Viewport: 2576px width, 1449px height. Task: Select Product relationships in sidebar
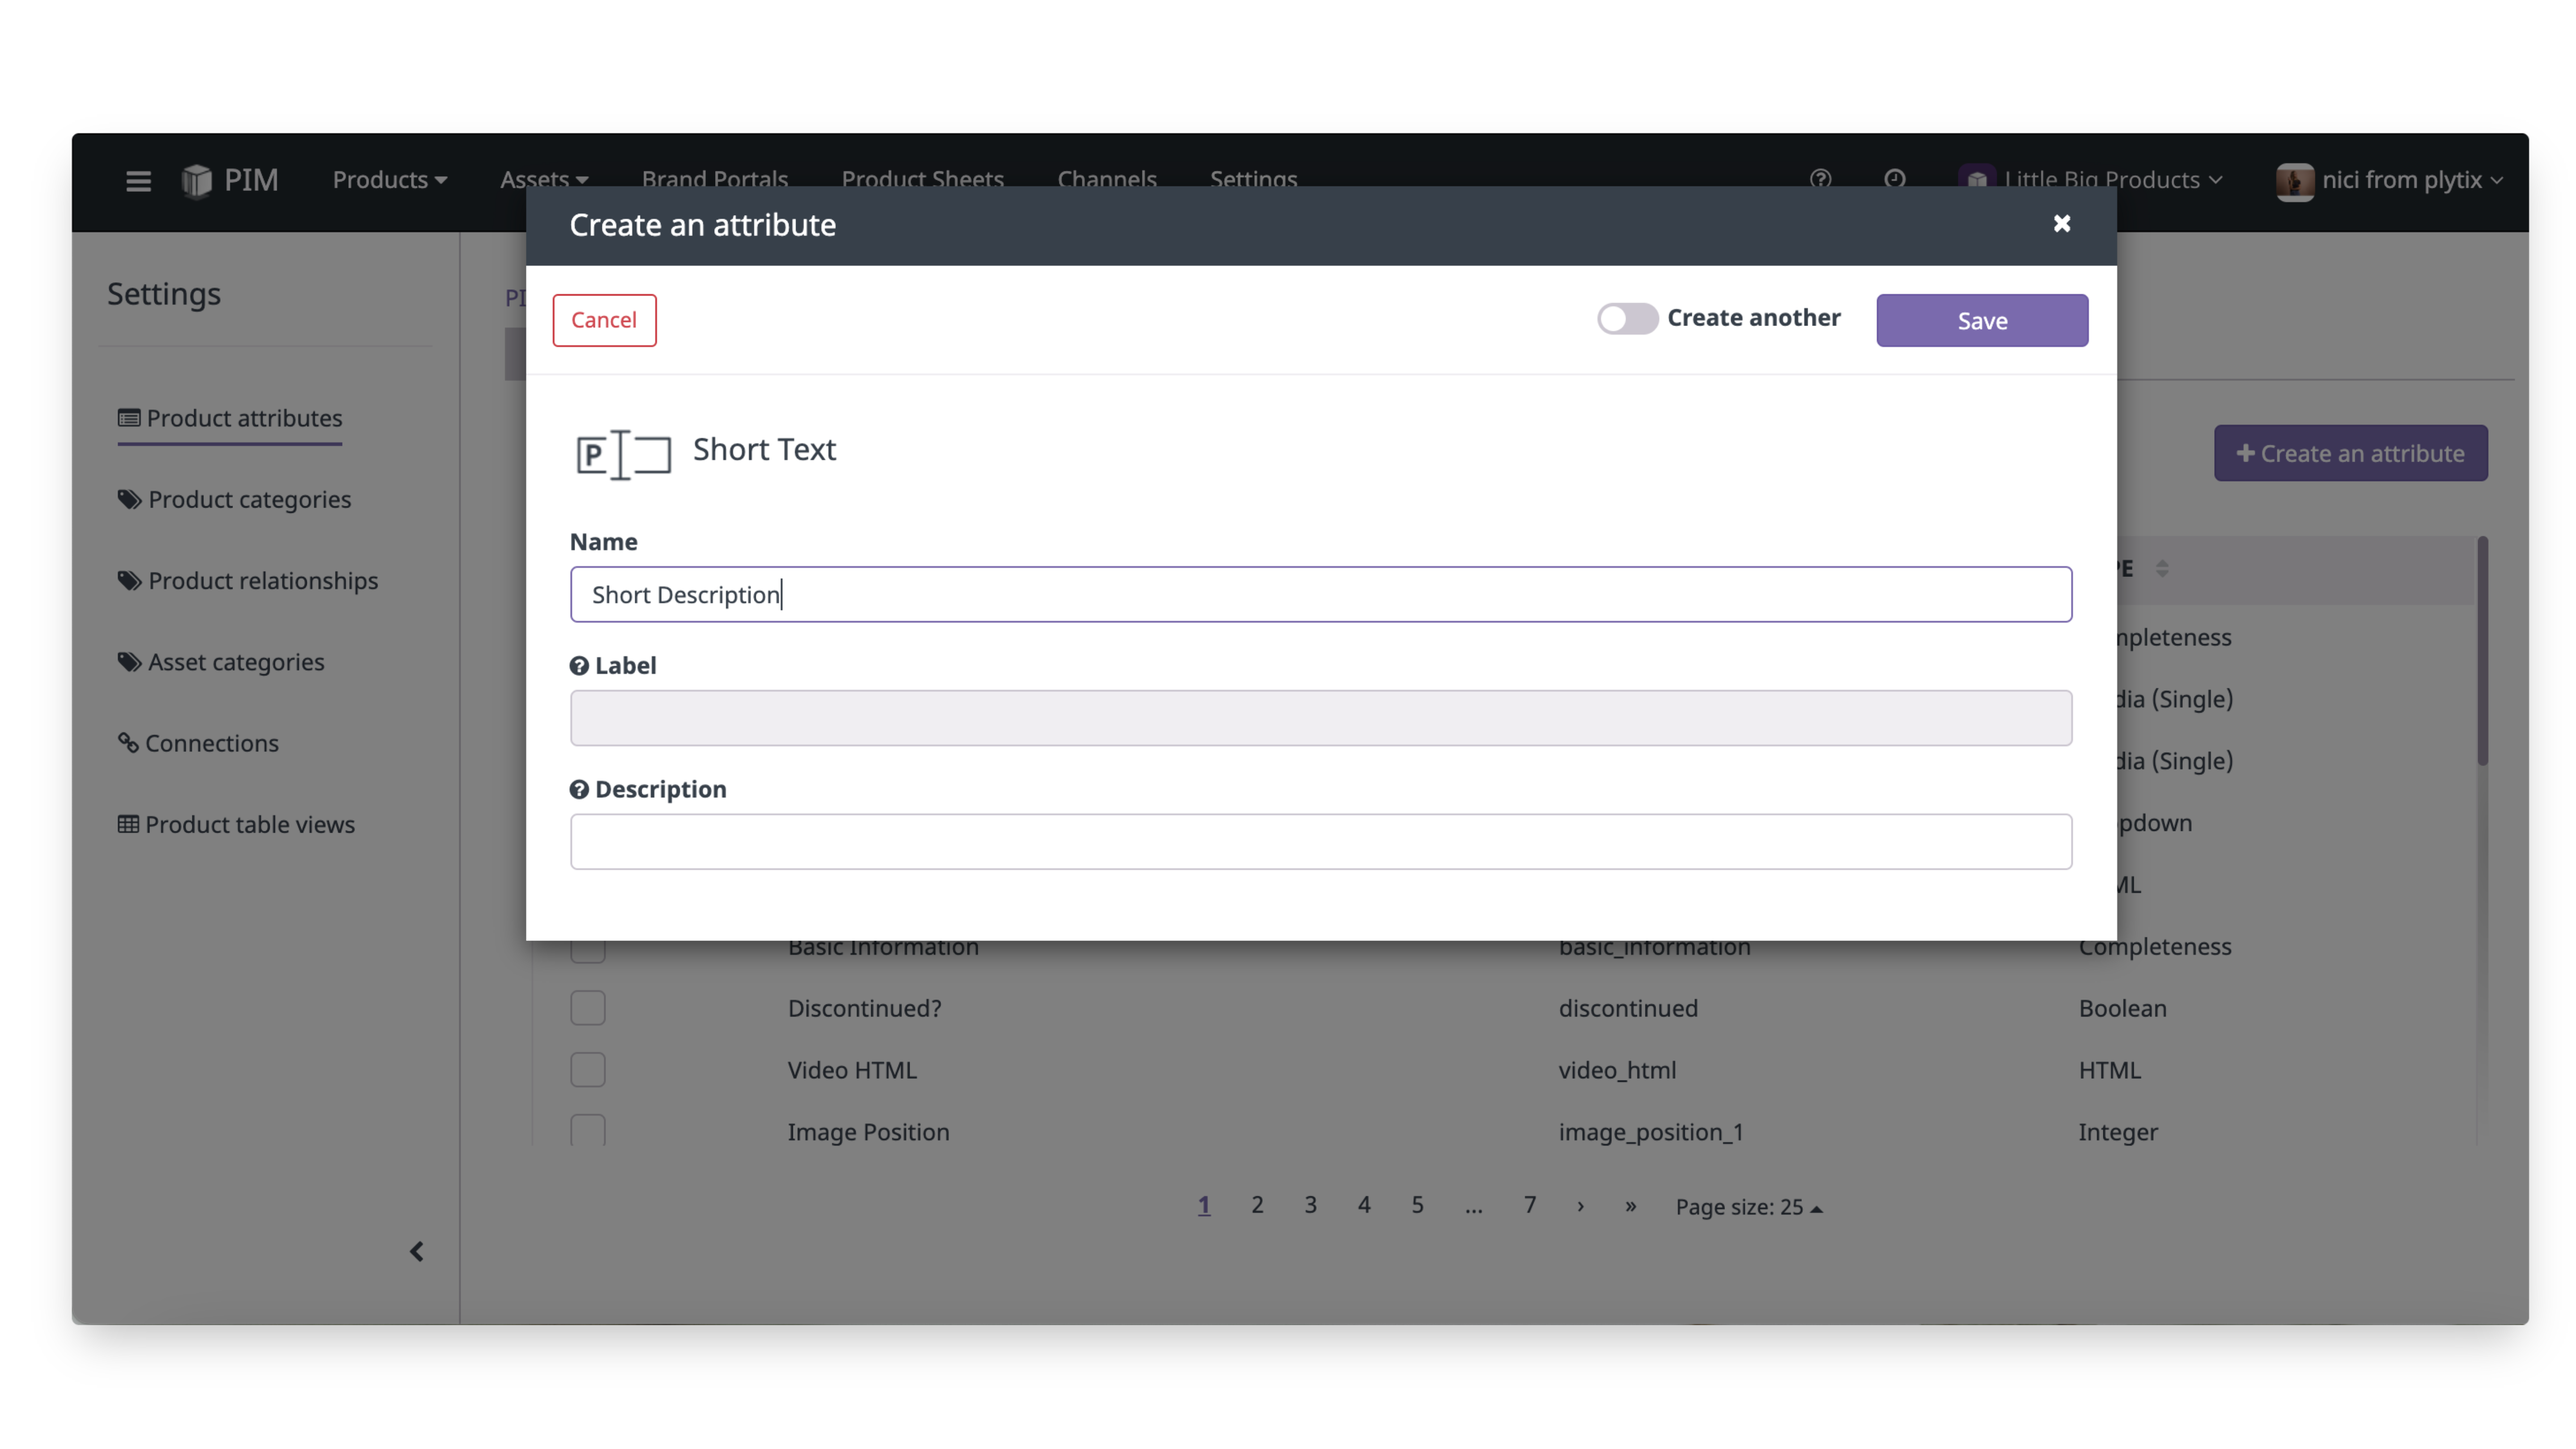pos(248,581)
